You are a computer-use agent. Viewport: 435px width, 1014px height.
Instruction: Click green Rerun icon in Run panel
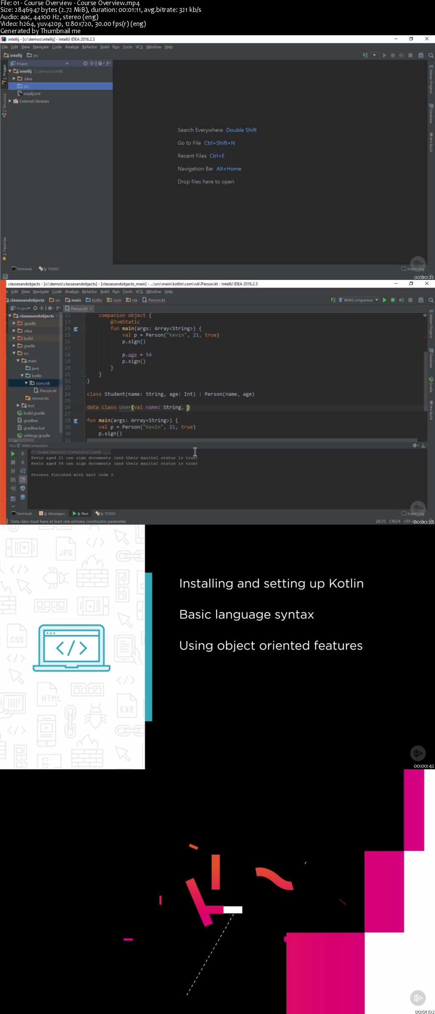(x=13, y=454)
